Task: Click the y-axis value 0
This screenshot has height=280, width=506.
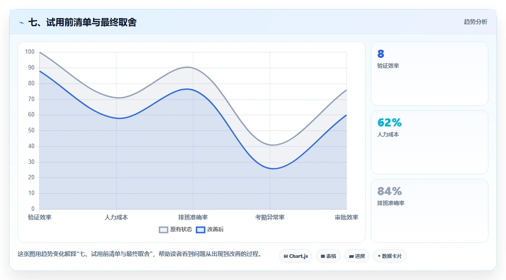Action: [x=33, y=209]
